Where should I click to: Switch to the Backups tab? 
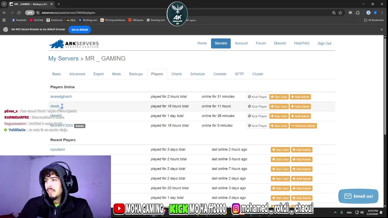pos(136,74)
